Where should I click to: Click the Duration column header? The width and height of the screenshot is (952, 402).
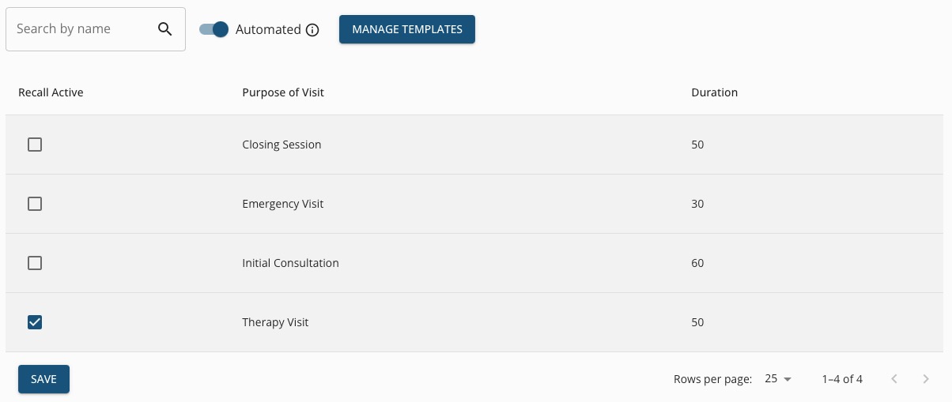[x=714, y=92]
